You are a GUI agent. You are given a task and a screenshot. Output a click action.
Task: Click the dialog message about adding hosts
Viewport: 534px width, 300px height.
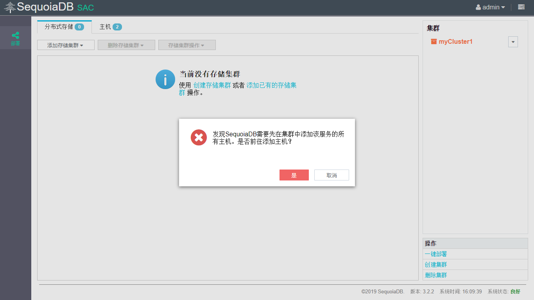click(x=278, y=137)
